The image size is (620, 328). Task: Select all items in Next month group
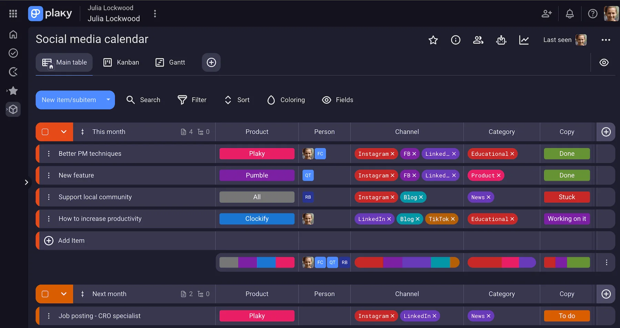(45, 294)
